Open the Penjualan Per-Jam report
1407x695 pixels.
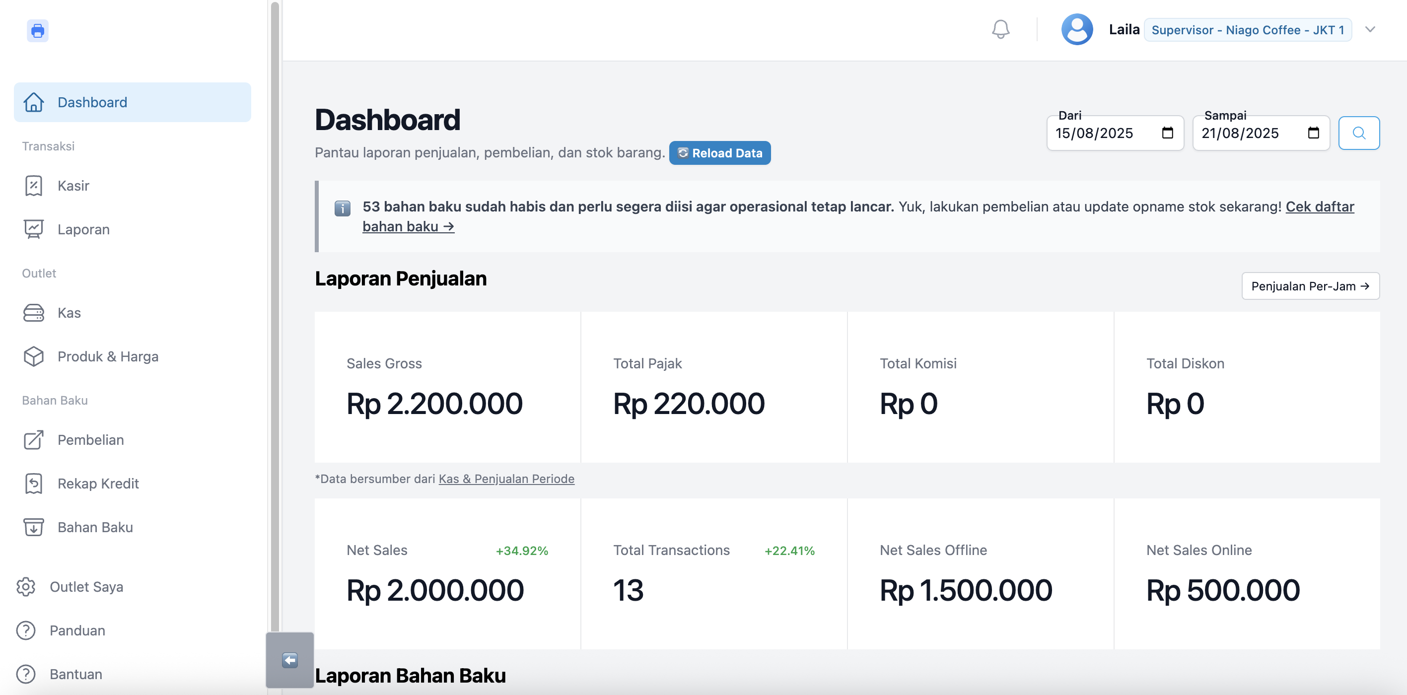pos(1310,285)
